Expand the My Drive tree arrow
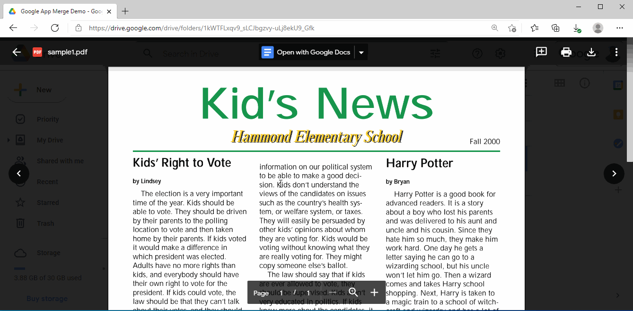The image size is (633, 311). tap(9, 140)
